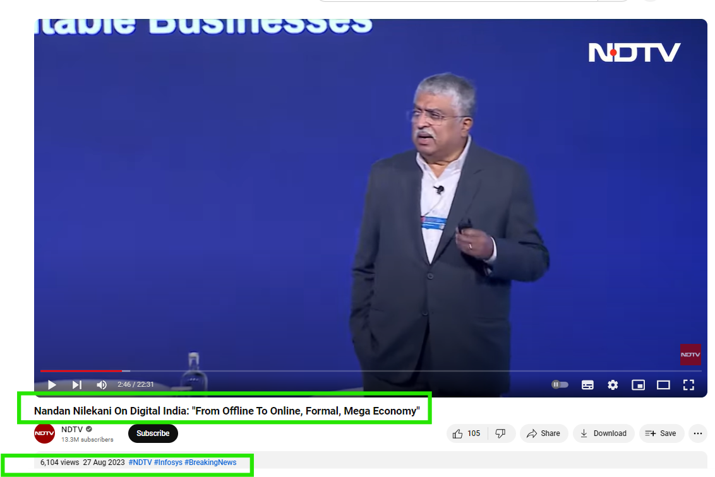Click the red video progress bar

click(81, 371)
